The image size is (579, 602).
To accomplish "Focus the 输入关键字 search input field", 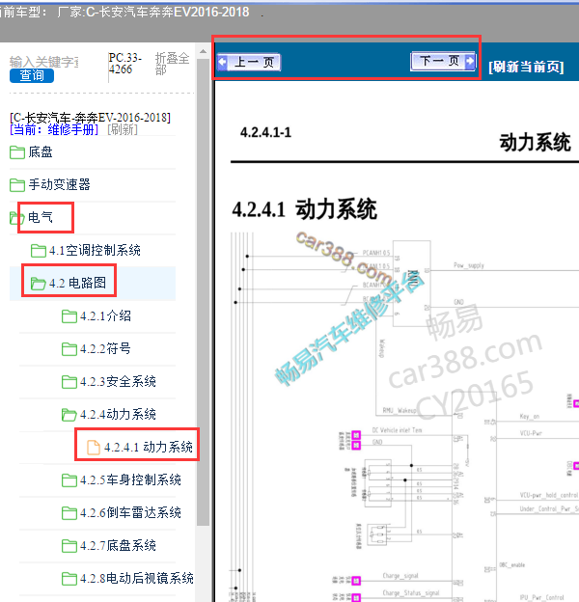I will [43, 62].
